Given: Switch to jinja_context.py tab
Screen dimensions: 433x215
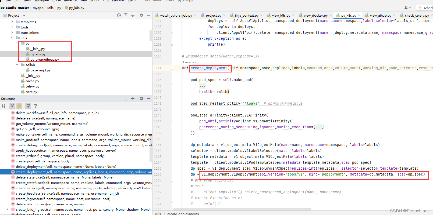Looking at the screenshot, I should click(x=247, y=16).
